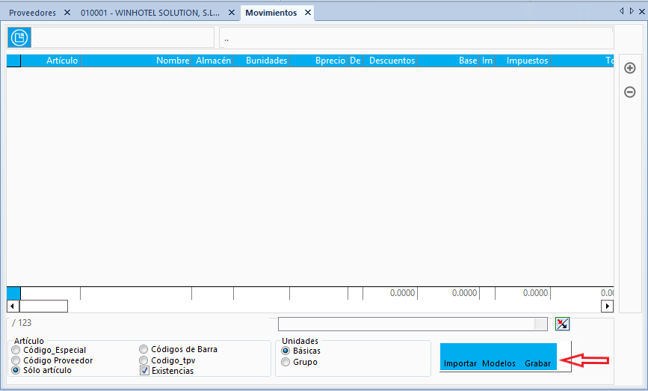Switch to the Proveedores tab
The width and height of the screenshot is (648, 391).
[x=32, y=13]
